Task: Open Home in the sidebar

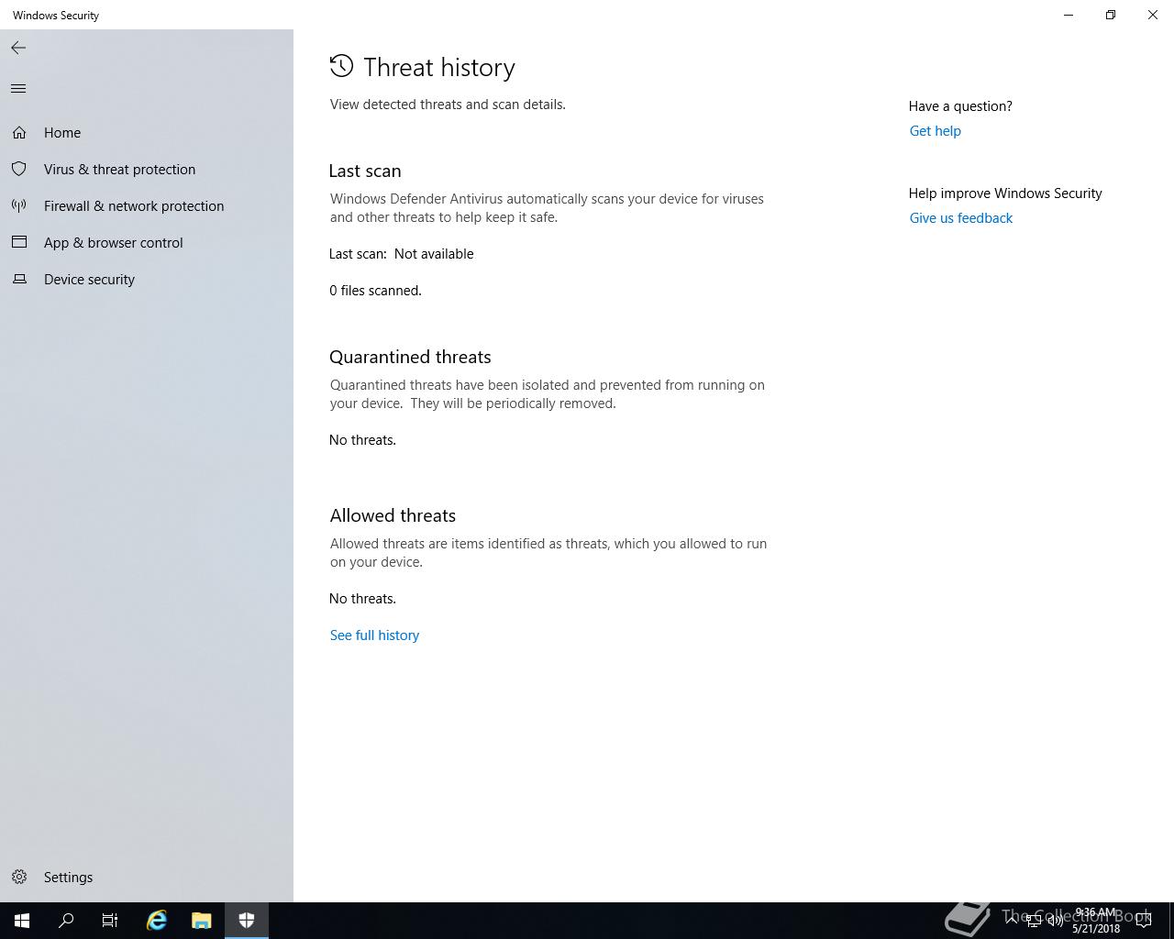Action: pyautogui.click(x=147, y=133)
